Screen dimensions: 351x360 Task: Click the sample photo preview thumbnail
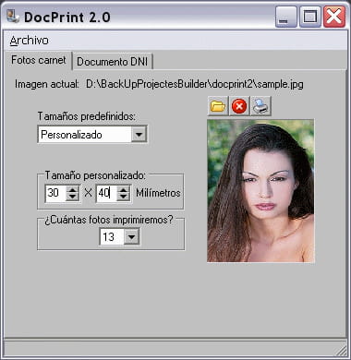pos(260,191)
